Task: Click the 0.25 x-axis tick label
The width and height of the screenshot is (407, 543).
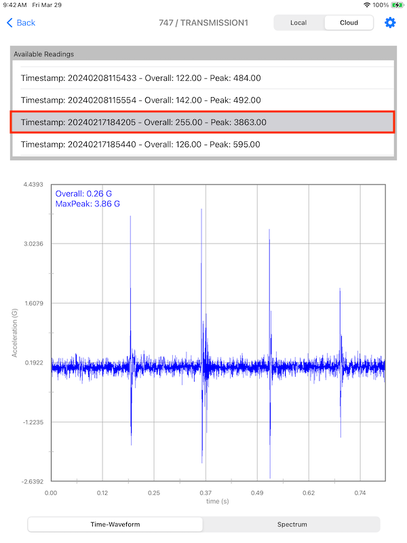Action: (x=154, y=493)
